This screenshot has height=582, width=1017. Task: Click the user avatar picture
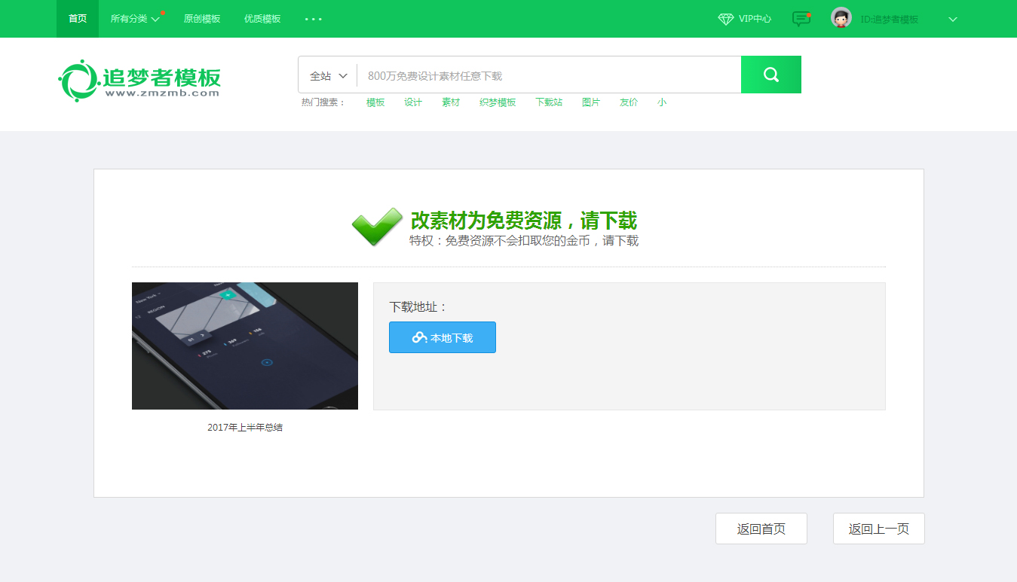841,18
